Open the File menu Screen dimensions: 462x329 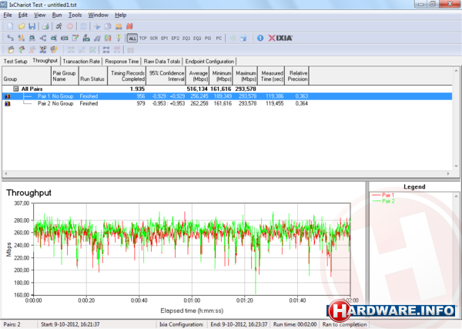pos(8,15)
